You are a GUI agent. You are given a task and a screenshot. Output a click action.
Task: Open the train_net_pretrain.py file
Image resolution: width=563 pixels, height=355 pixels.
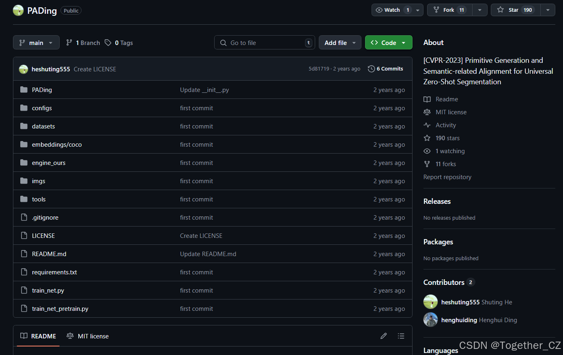tap(60, 309)
